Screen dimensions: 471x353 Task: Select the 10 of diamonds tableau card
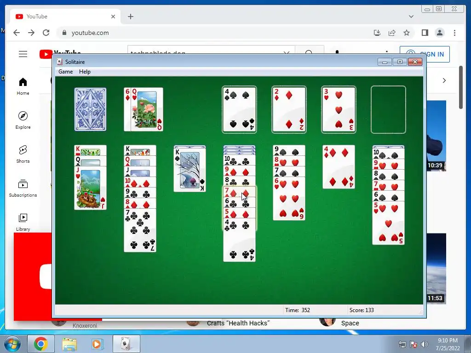[x=140, y=182]
